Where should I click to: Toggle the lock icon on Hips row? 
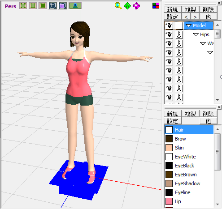pos(179,34)
